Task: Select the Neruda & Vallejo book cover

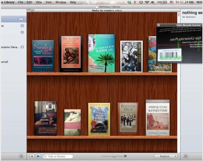Action: (x=43, y=56)
